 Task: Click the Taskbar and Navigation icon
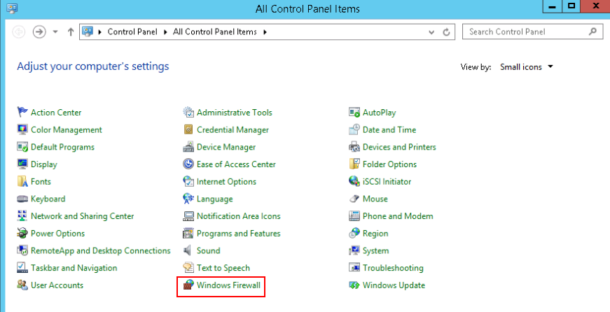click(x=22, y=268)
